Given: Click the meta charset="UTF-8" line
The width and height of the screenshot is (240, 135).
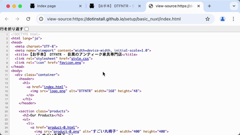Looking at the screenshot, I should [x=36, y=46].
